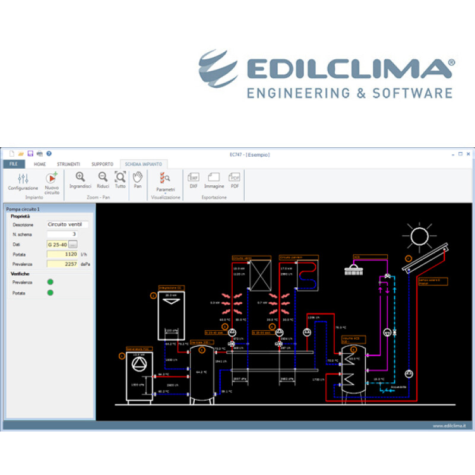This screenshot has width=475, height=475.
Task: Click the orange label above the fan coil
Action: (251, 258)
